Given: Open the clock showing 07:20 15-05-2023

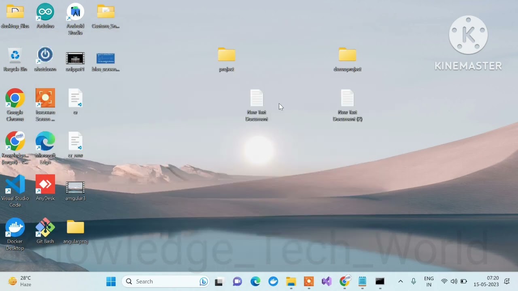Looking at the screenshot, I should (486, 281).
